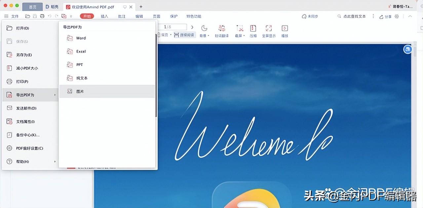Click the red PDF convert quick-access icon
423x208 pixels.
click(64, 16)
